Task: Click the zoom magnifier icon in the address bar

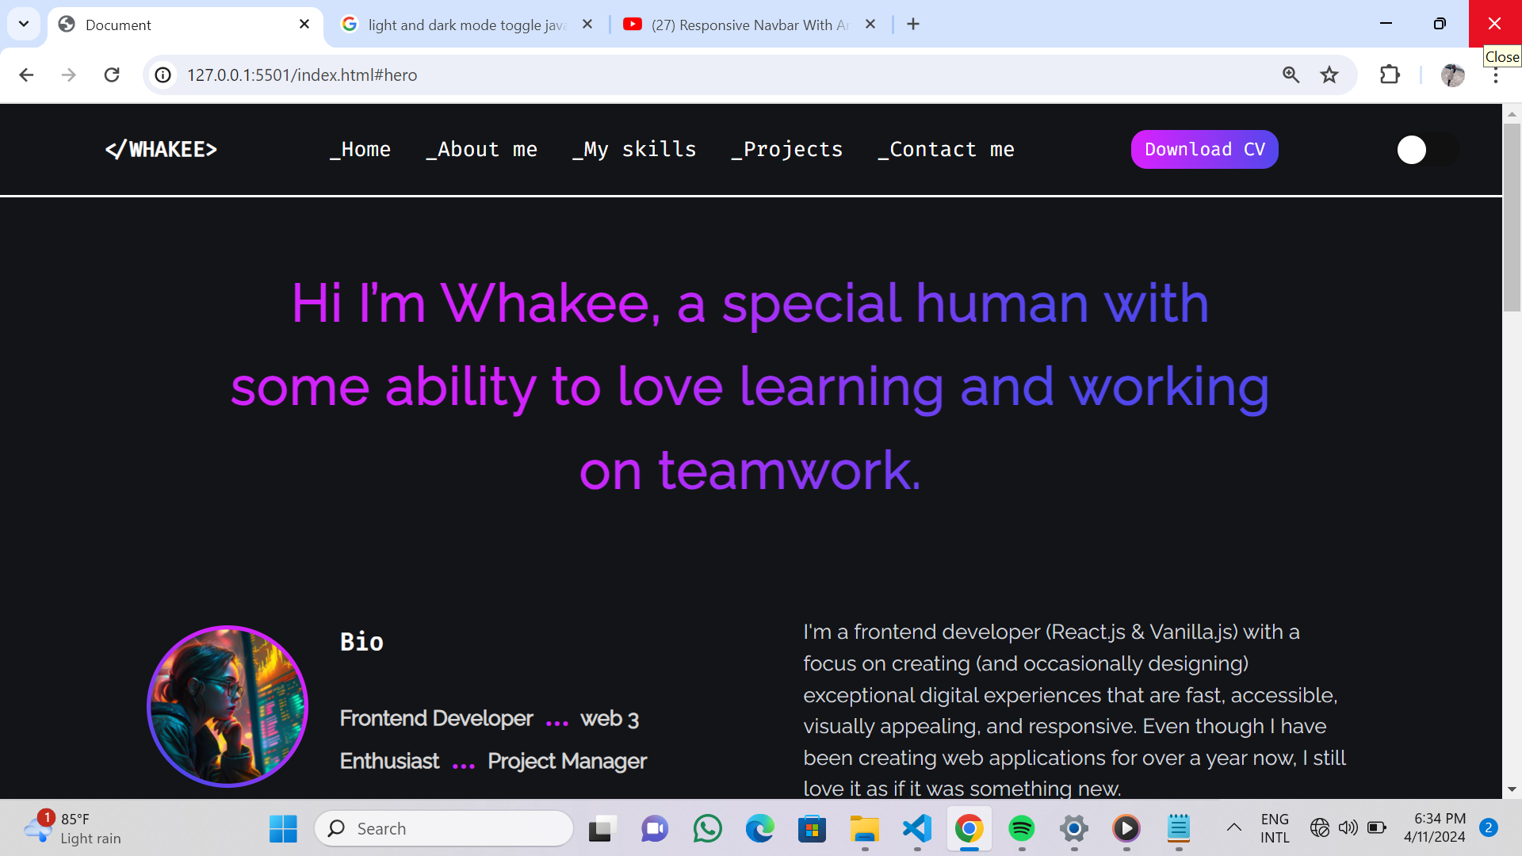Action: [x=1291, y=75]
